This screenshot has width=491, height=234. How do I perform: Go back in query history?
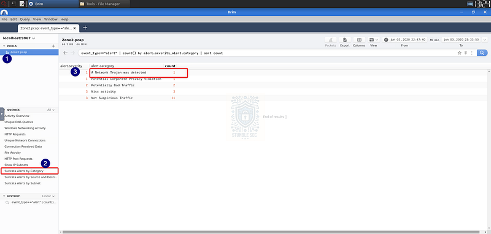[x=65, y=53]
